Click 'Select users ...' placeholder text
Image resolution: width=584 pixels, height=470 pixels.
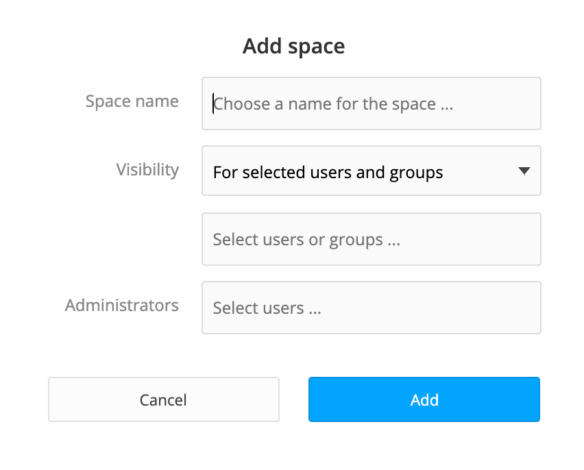pyautogui.click(x=267, y=308)
